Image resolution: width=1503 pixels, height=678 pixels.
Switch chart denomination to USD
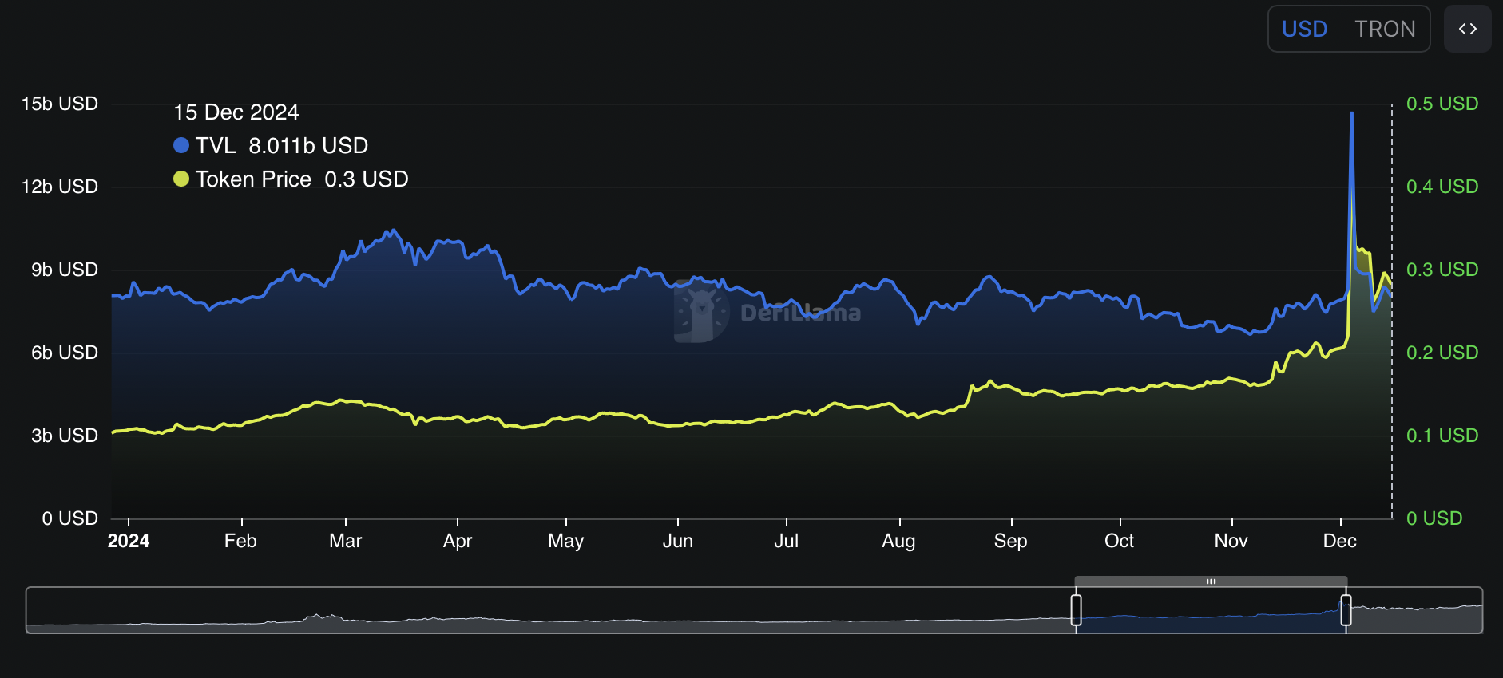point(1304,29)
